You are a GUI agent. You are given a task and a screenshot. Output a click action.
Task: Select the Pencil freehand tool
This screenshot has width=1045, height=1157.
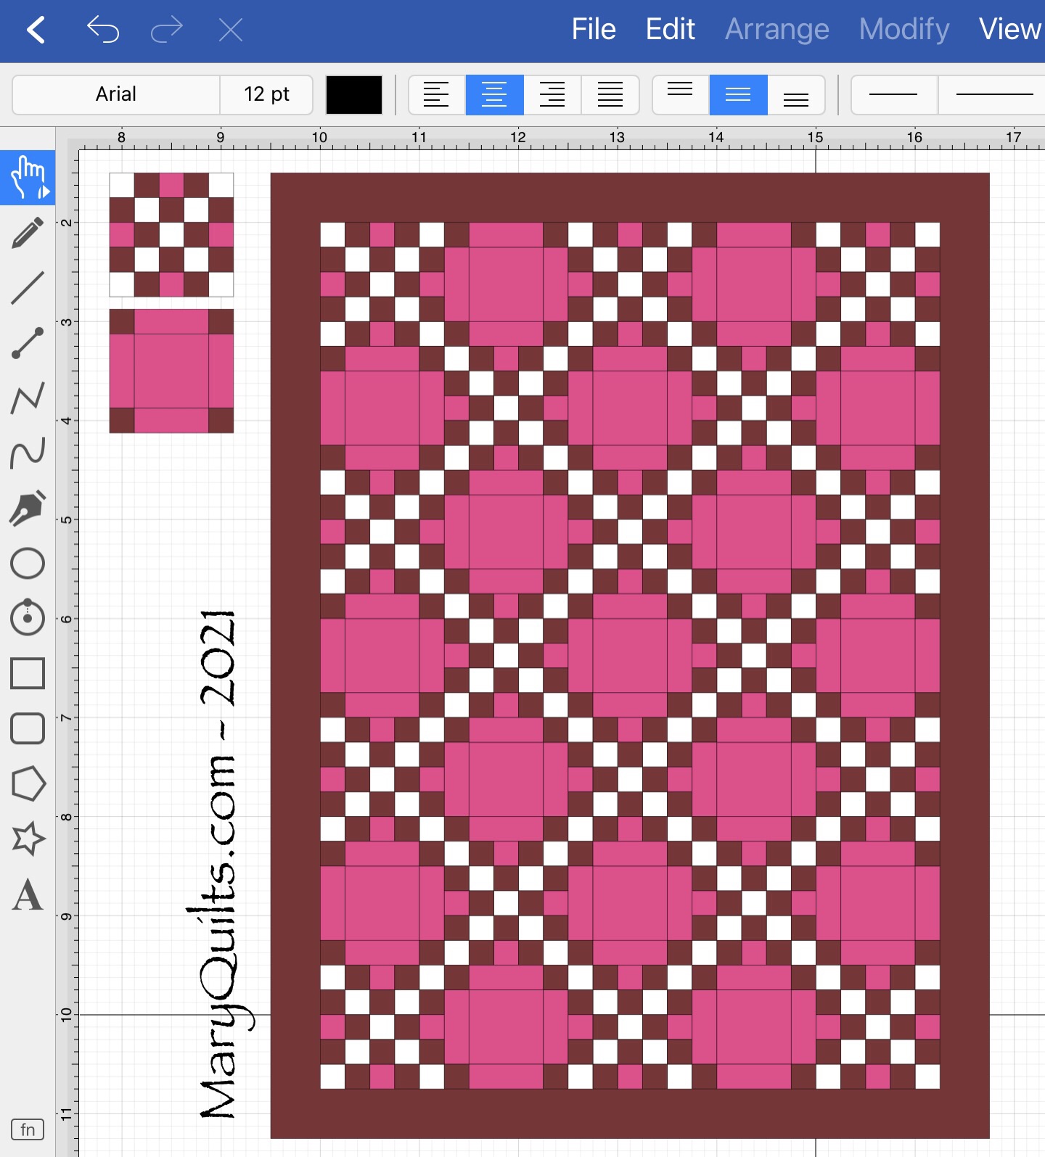pyautogui.click(x=28, y=233)
